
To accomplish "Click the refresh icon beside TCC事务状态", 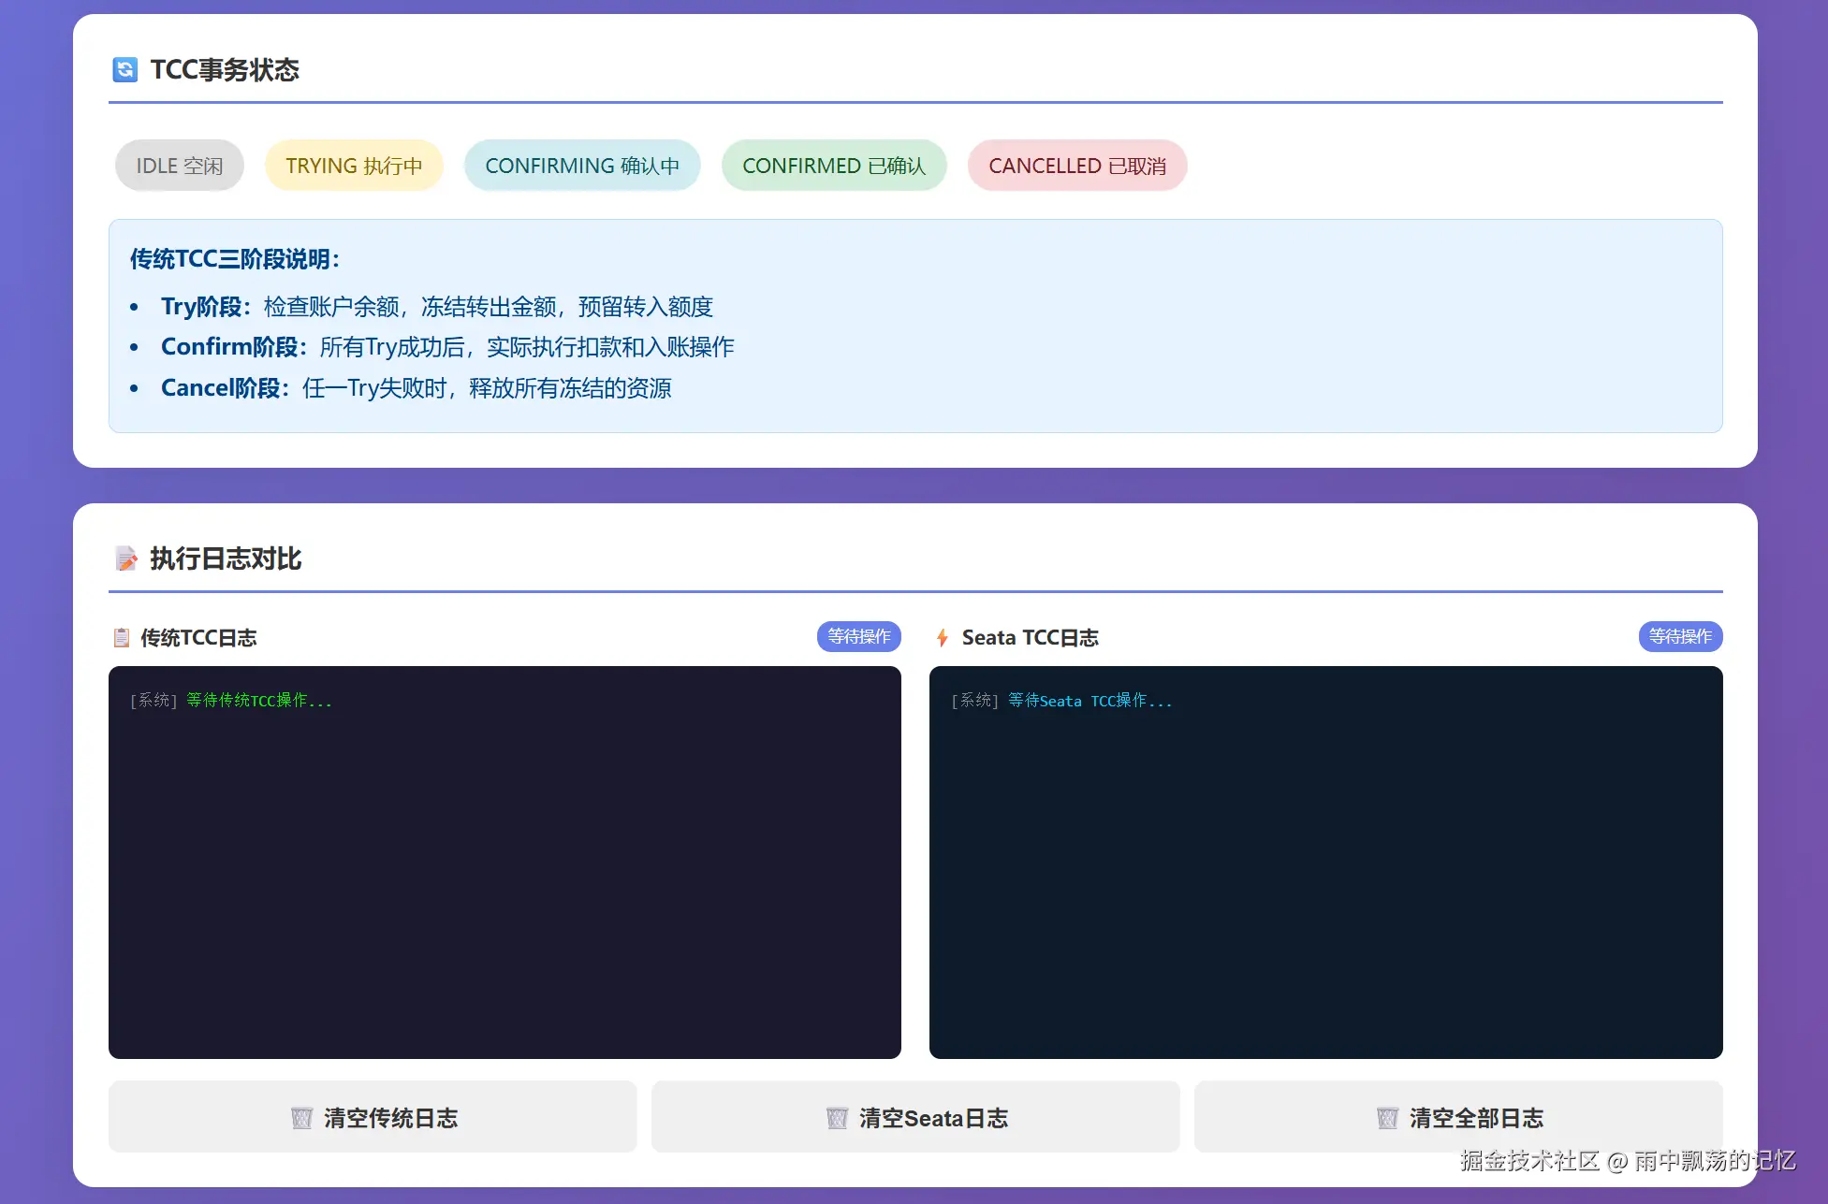I will [124, 70].
